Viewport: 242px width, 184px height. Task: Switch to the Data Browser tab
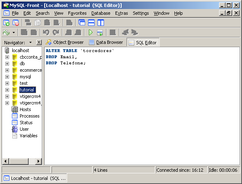tap(106, 42)
